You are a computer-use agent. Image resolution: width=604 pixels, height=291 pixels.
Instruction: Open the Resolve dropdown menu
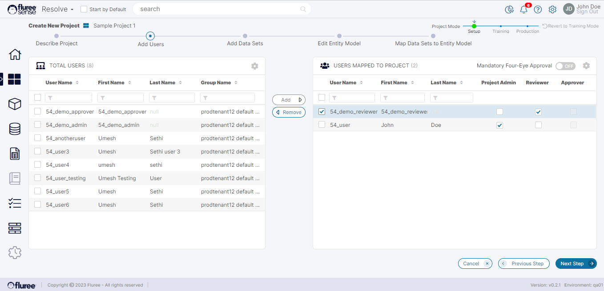pyautogui.click(x=57, y=9)
